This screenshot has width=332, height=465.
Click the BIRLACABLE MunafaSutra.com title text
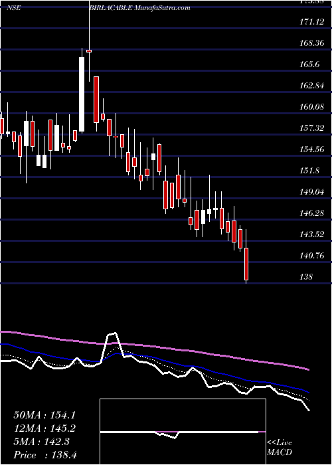[139, 8]
